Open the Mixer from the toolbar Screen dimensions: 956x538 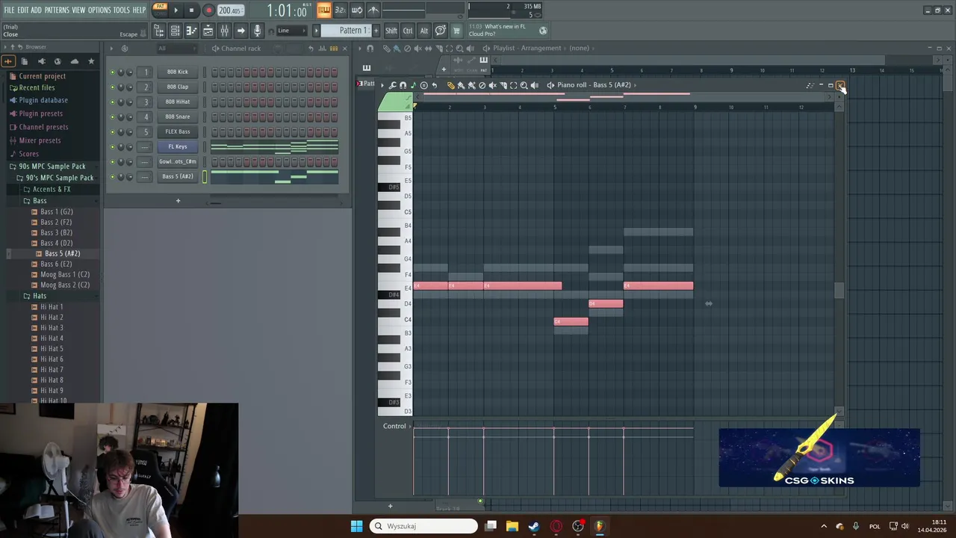coord(224,31)
